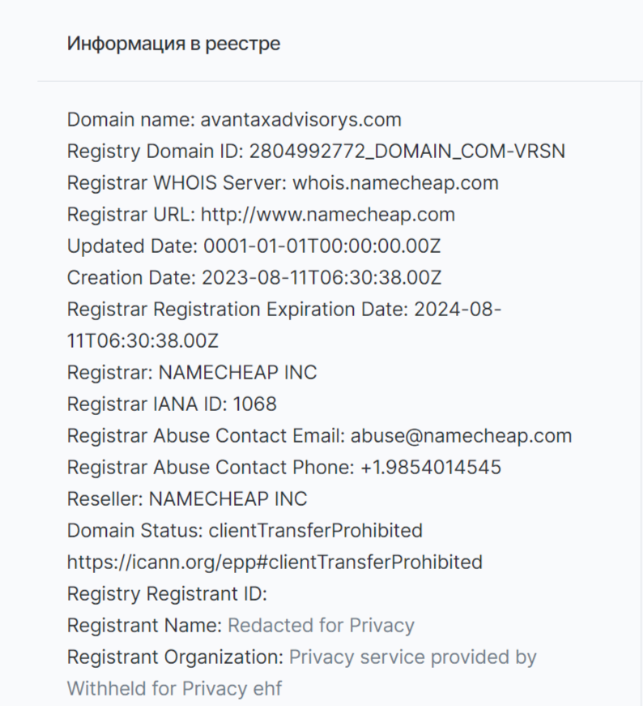Click the Registrant Organization label
Image resolution: width=643 pixels, height=706 pixels.
[176, 657]
